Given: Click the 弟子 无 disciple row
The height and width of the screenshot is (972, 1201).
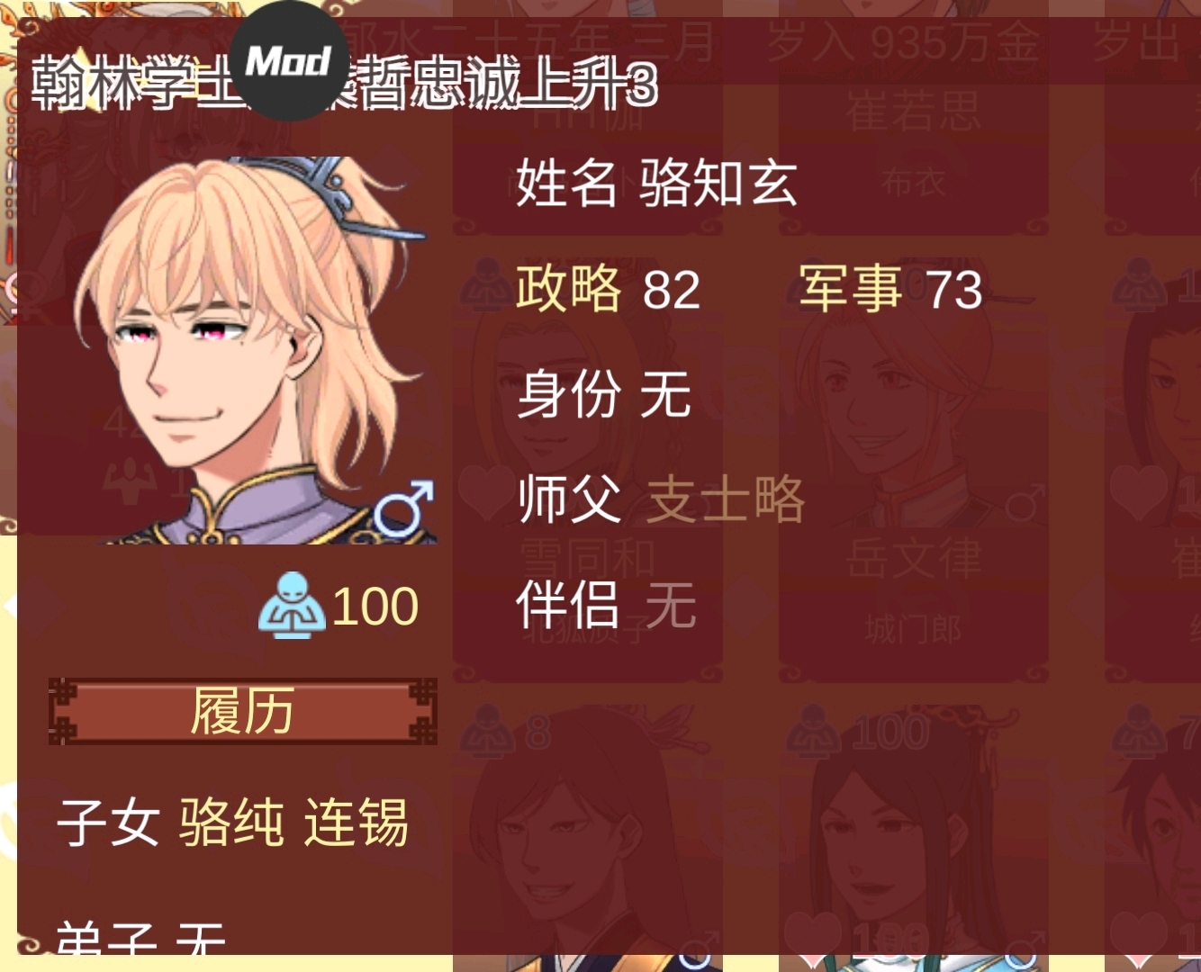Looking at the screenshot, I should [140, 939].
